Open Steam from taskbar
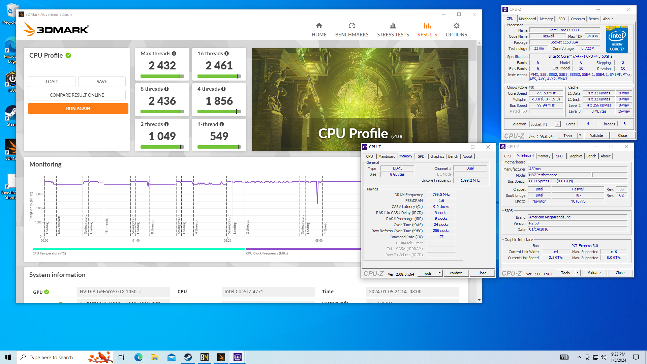647x364 pixels. point(188,357)
